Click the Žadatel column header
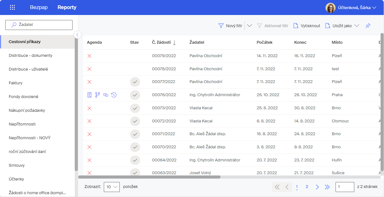This screenshot has width=384, height=197. (197, 42)
